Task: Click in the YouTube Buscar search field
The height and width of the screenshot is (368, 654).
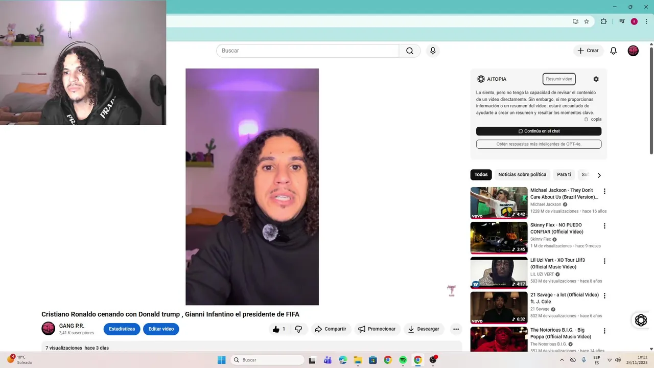Action: tap(308, 51)
